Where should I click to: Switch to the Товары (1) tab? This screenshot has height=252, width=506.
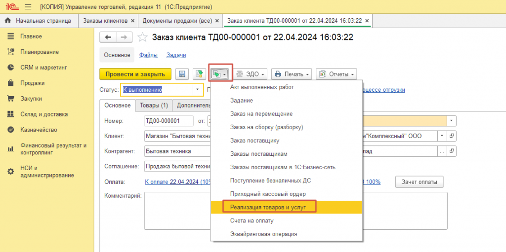[x=154, y=106]
